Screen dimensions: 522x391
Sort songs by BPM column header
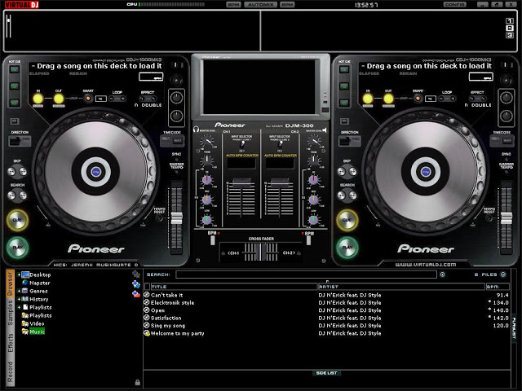pyautogui.click(x=498, y=287)
